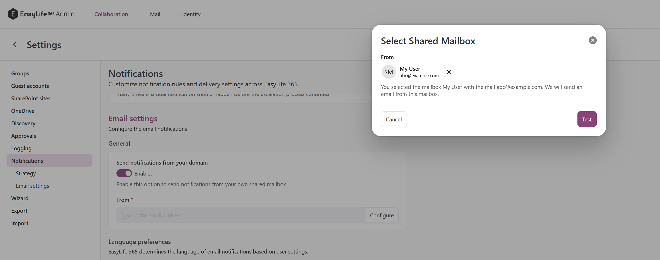Open the Approvals settings section
Image resolution: width=660 pixels, height=260 pixels.
23,136
